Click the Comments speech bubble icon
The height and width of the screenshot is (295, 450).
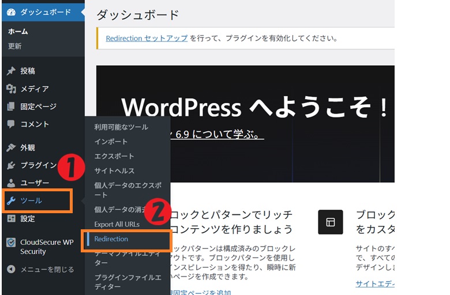coord(11,124)
